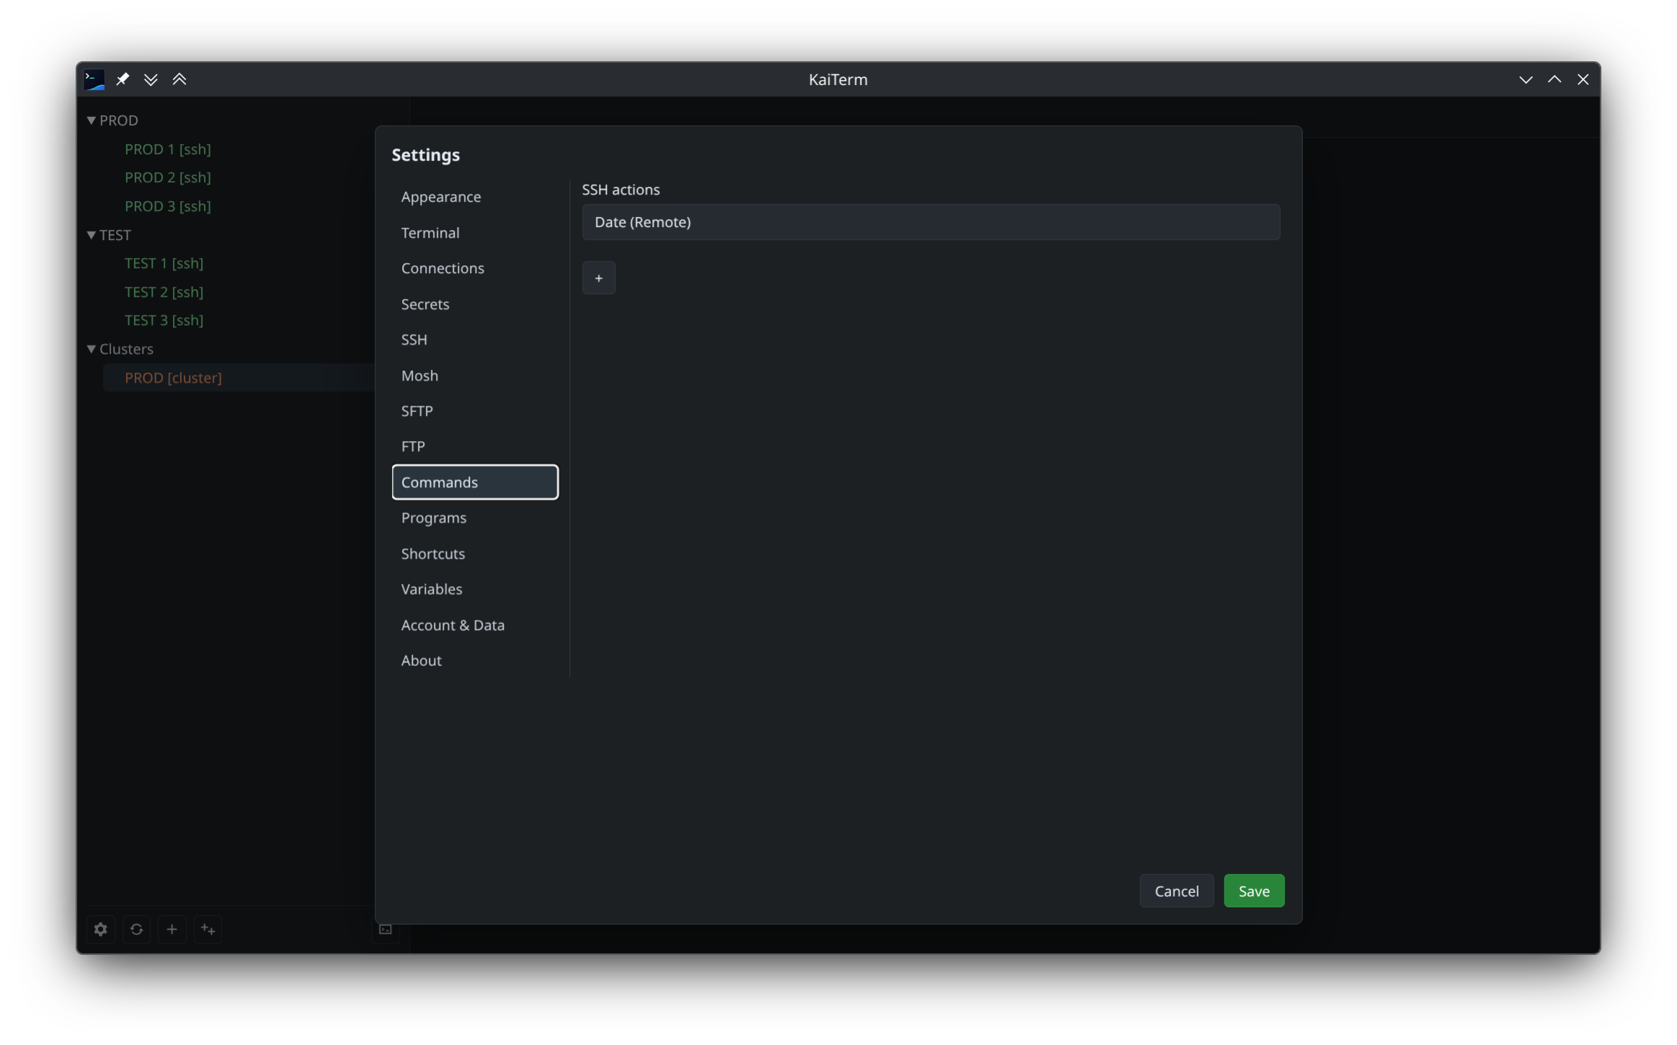Open the Mosh settings section
Viewport: 1677px width, 1045px height.
point(475,375)
